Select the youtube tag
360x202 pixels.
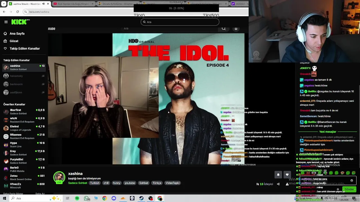(x=130, y=183)
